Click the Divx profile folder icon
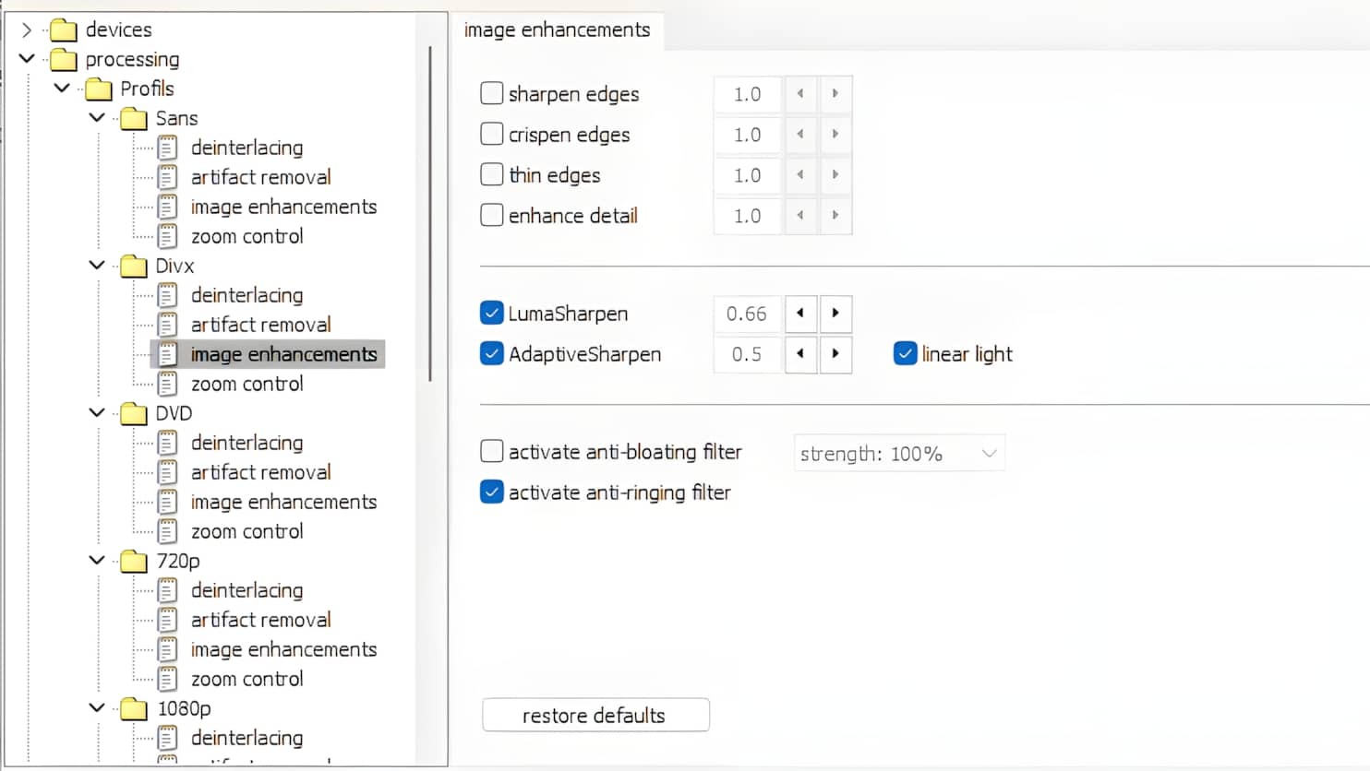1370x771 pixels. point(134,267)
